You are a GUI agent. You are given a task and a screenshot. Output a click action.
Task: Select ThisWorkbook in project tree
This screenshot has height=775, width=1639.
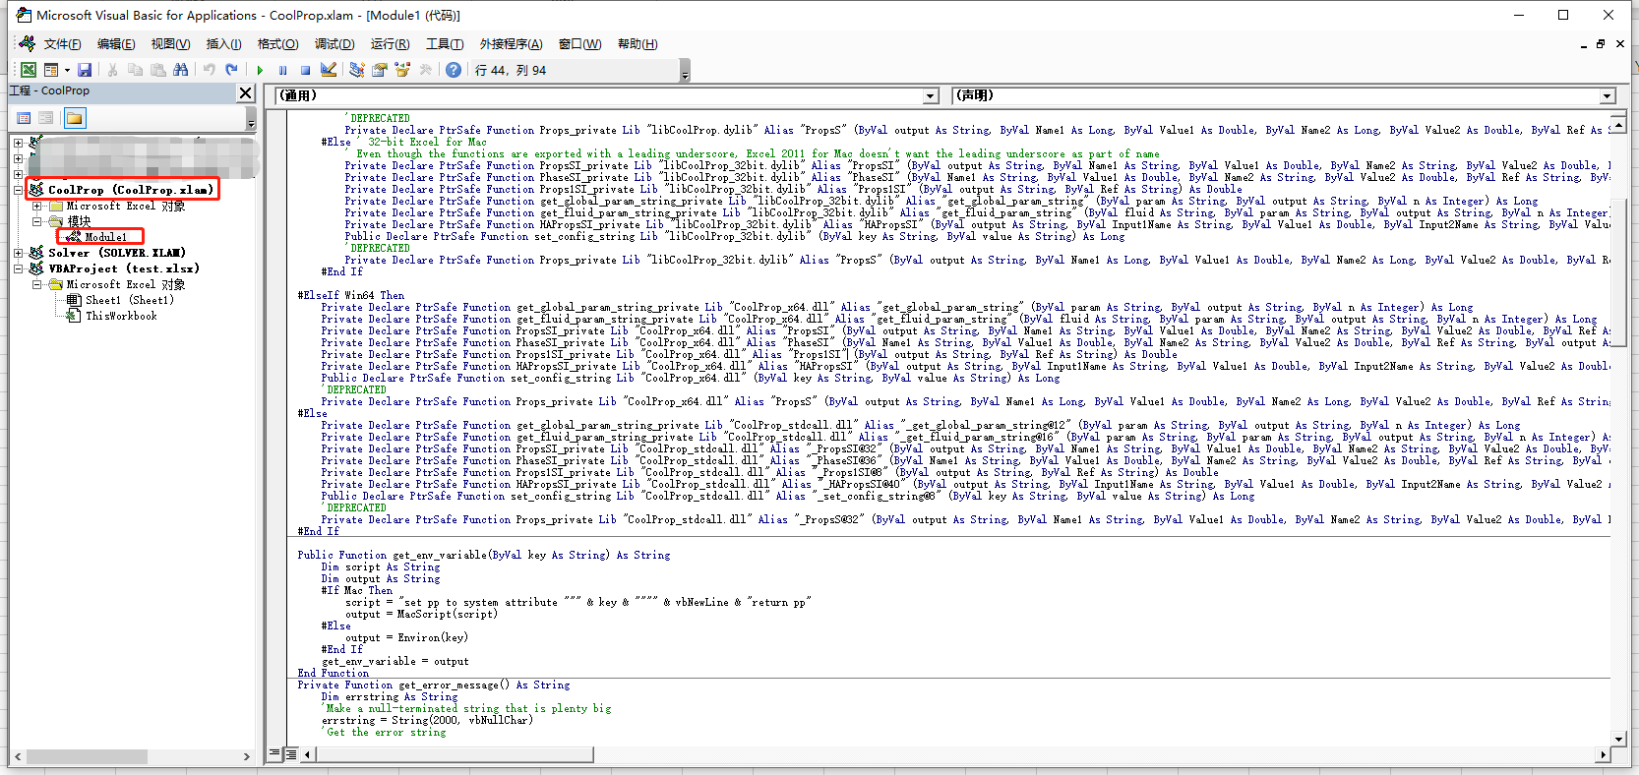[x=120, y=316]
